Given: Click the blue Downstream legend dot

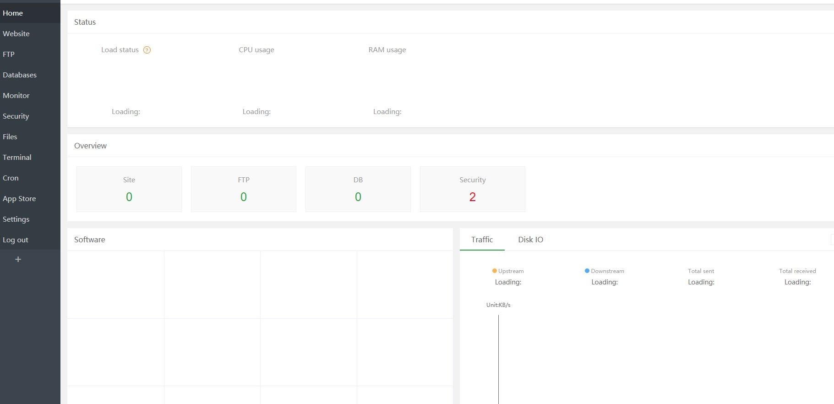Looking at the screenshot, I should coord(587,271).
